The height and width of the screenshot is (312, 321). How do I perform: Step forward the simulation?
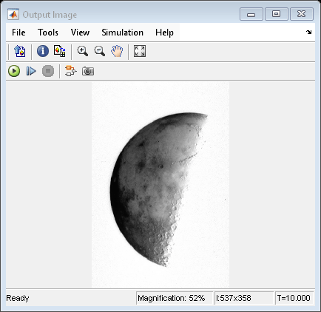[31, 71]
